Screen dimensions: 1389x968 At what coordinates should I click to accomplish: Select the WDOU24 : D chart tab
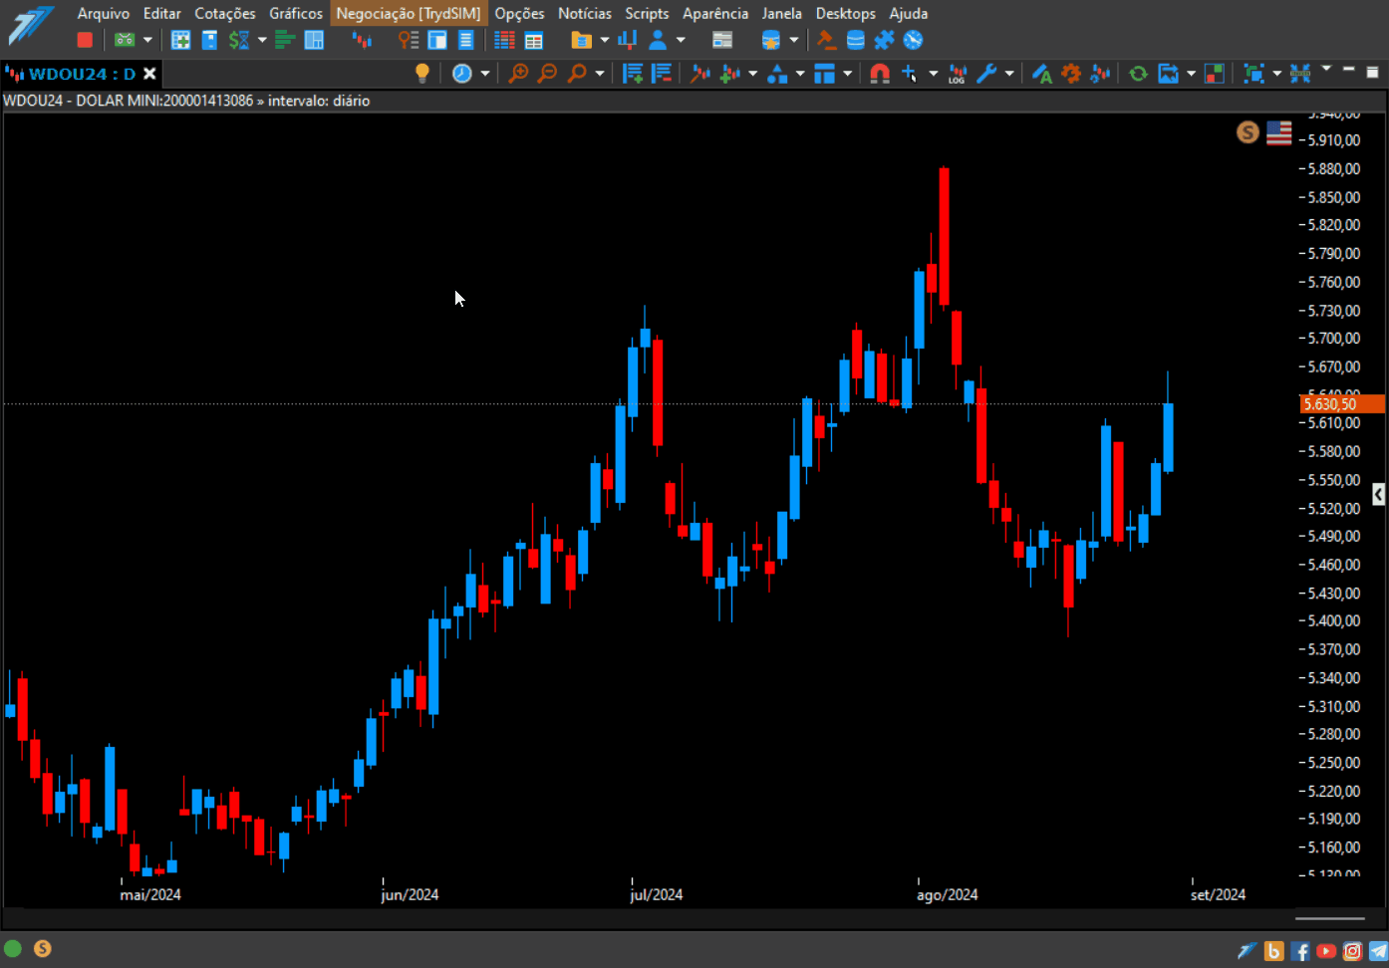(82, 74)
